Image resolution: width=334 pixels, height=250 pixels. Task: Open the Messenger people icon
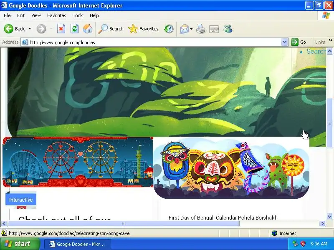pyautogui.click(x=228, y=29)
